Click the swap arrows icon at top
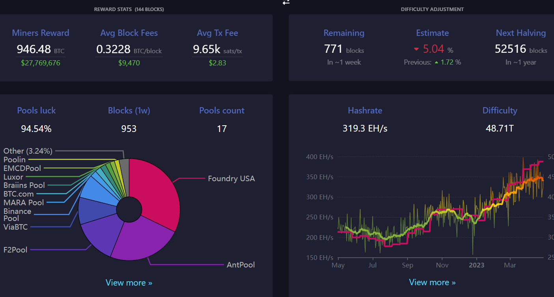This screenshot has height=297, width=554. (x=286, y=2)
